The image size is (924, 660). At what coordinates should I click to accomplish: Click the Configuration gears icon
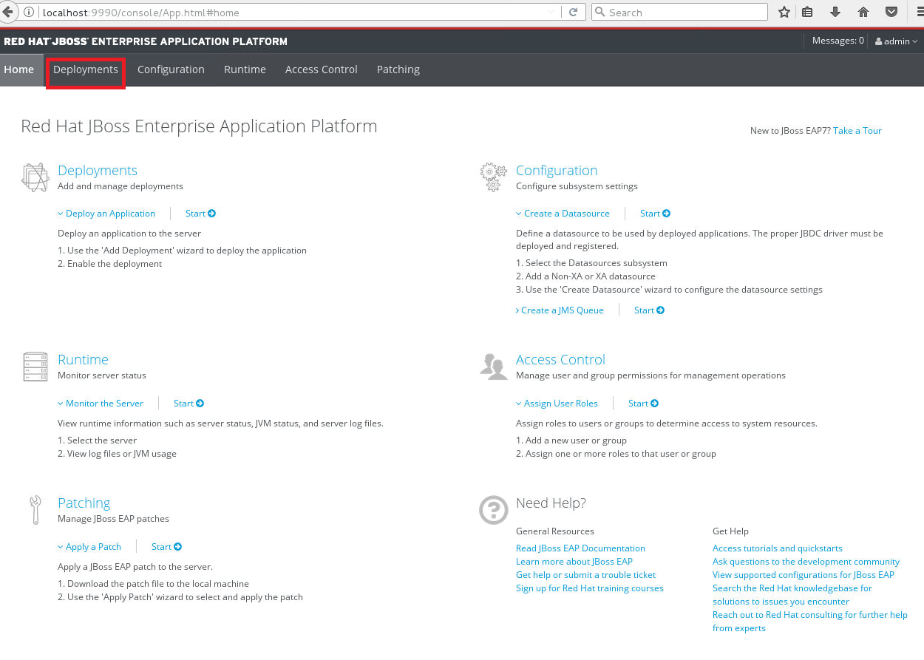pos(493,176)
